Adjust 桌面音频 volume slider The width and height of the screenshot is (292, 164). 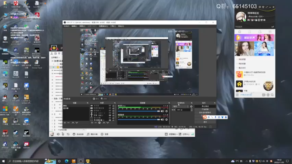[x=139, y=120]
